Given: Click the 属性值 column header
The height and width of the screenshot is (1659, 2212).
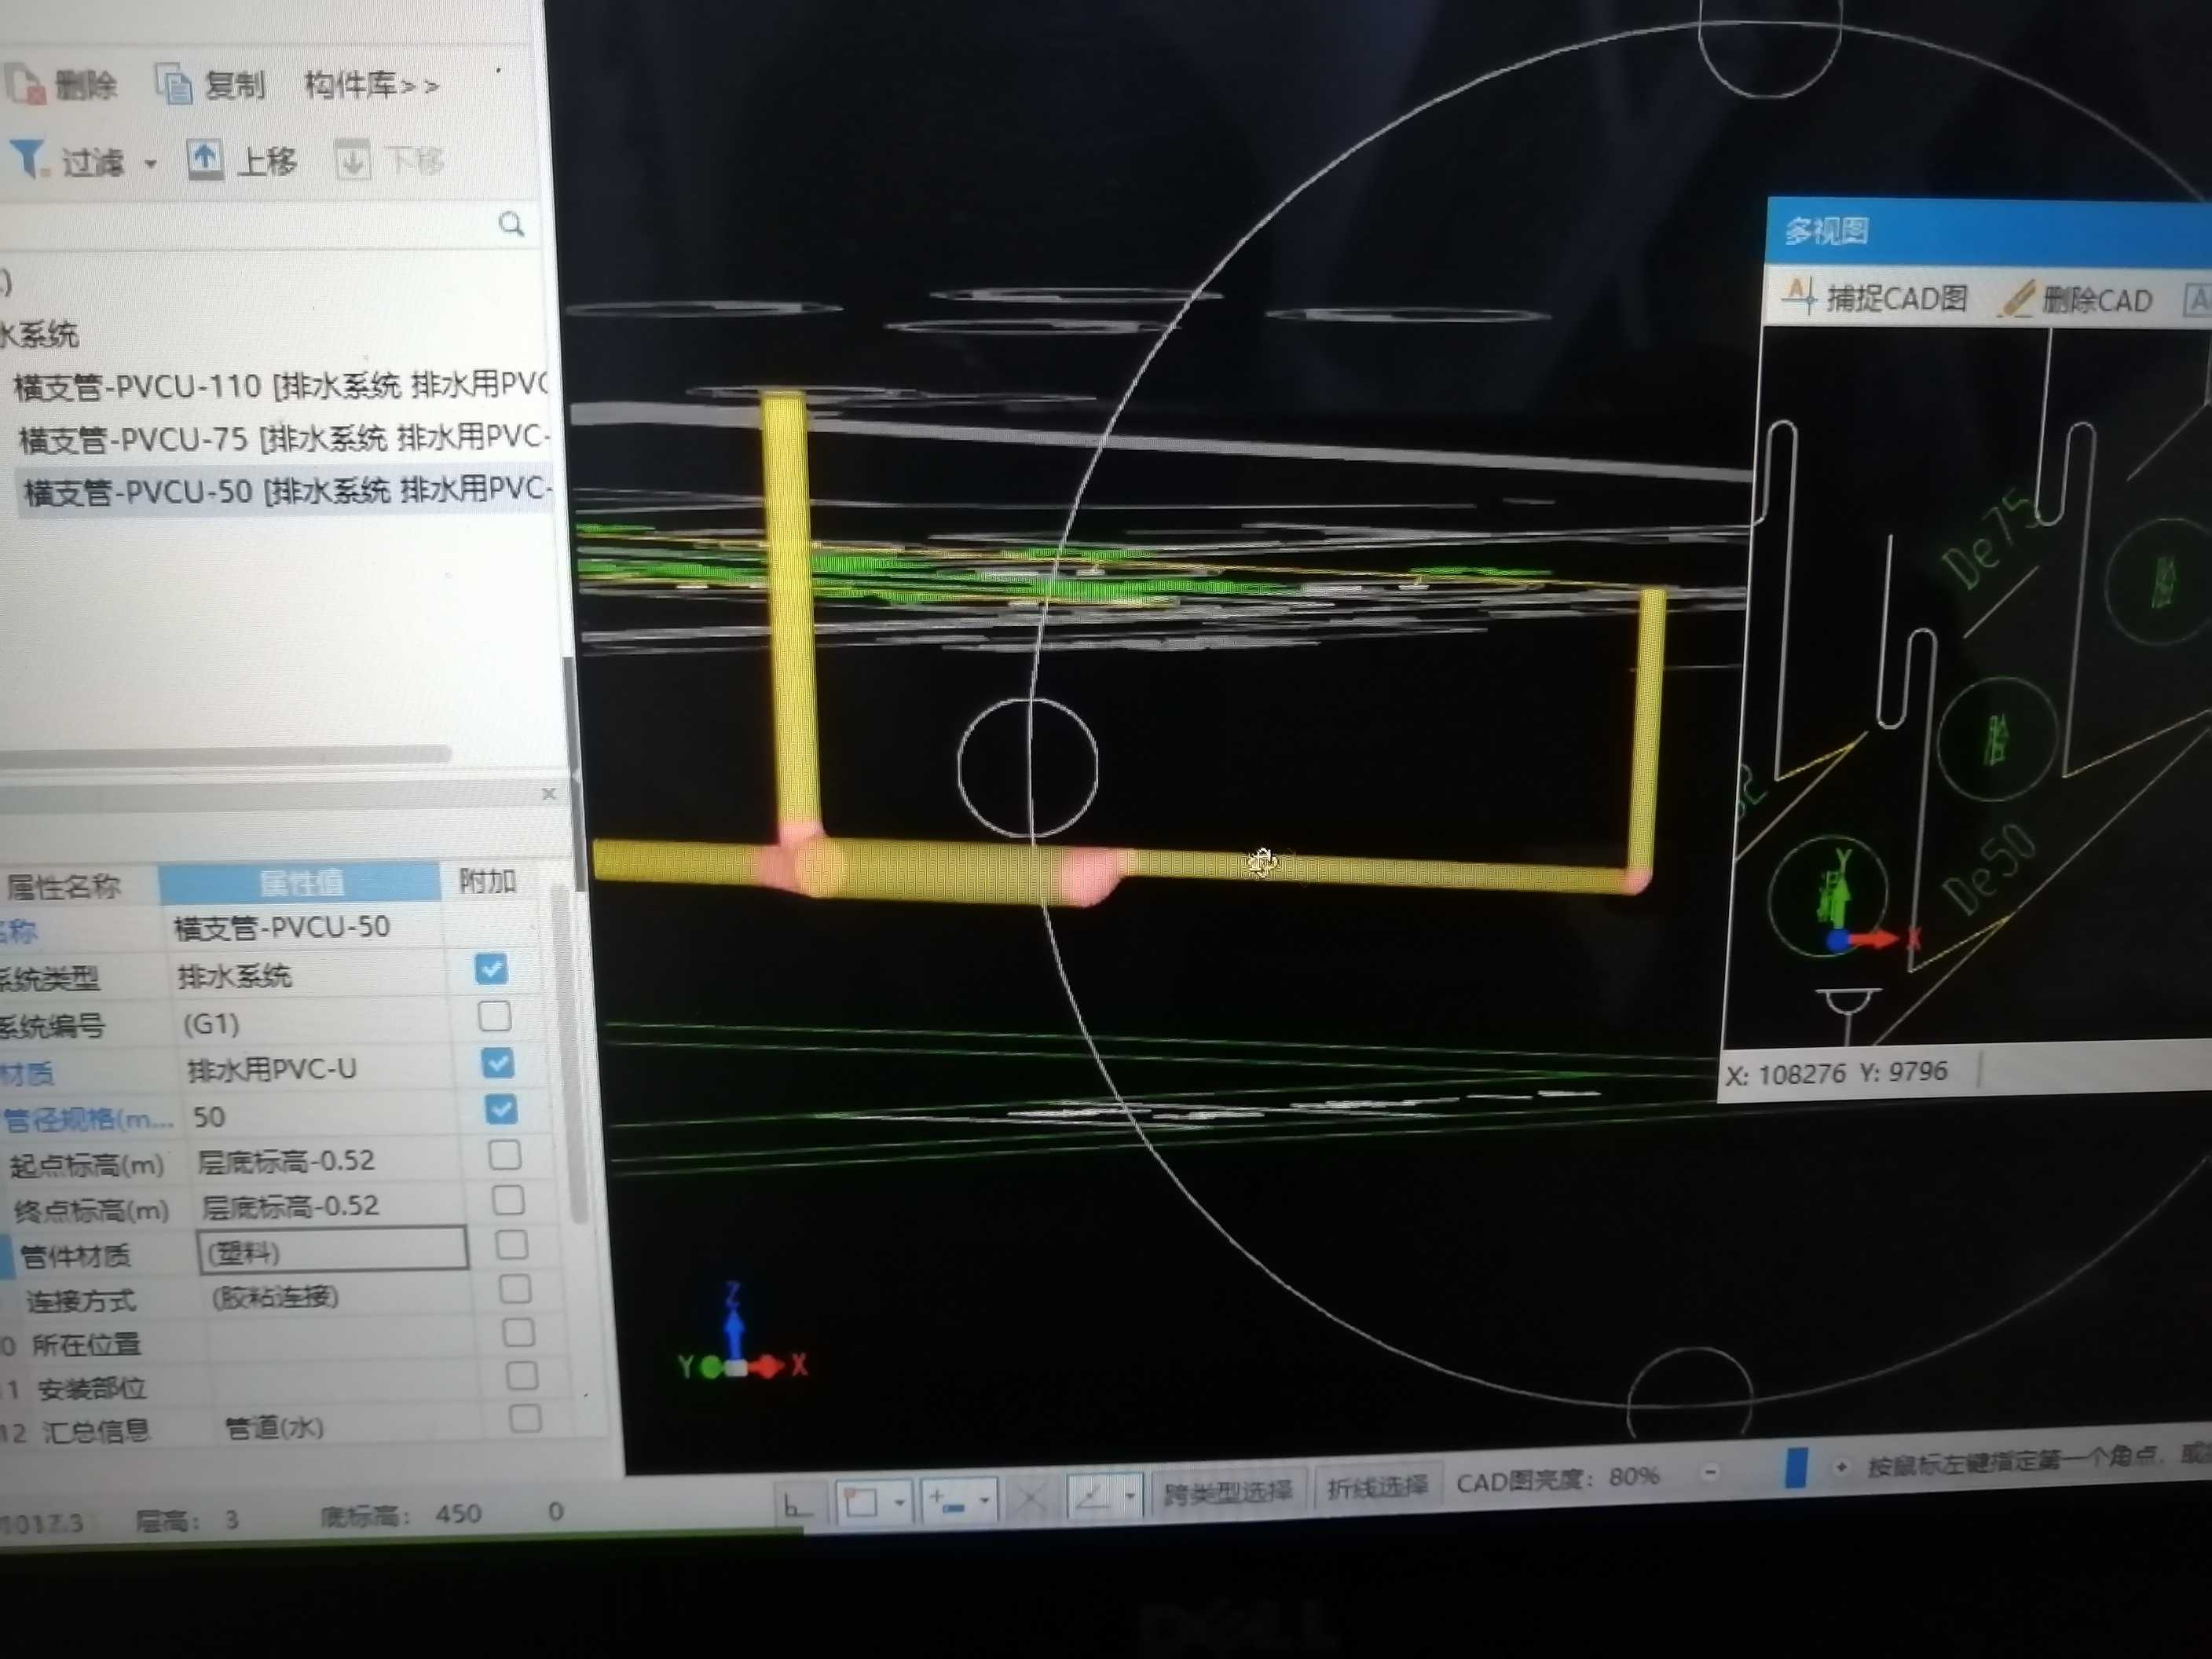Looking at the screenshot, I should tap(300, 883).
